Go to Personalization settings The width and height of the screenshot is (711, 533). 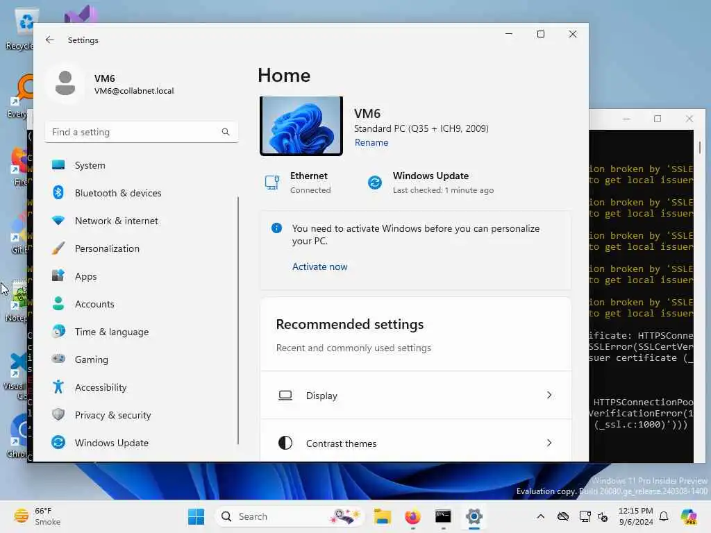(x=140, y=248)
